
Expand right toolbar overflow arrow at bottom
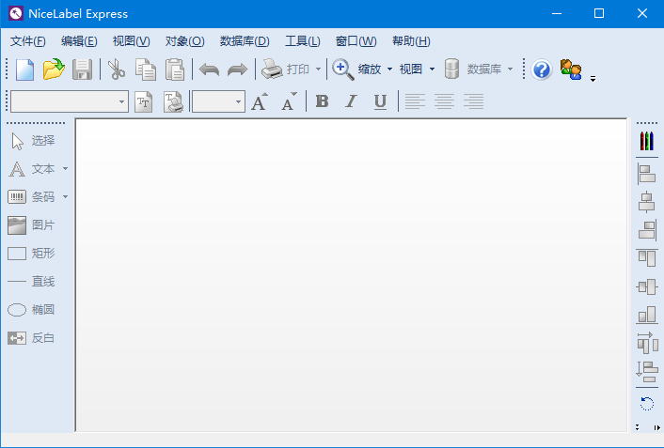[x=656, y=427]
